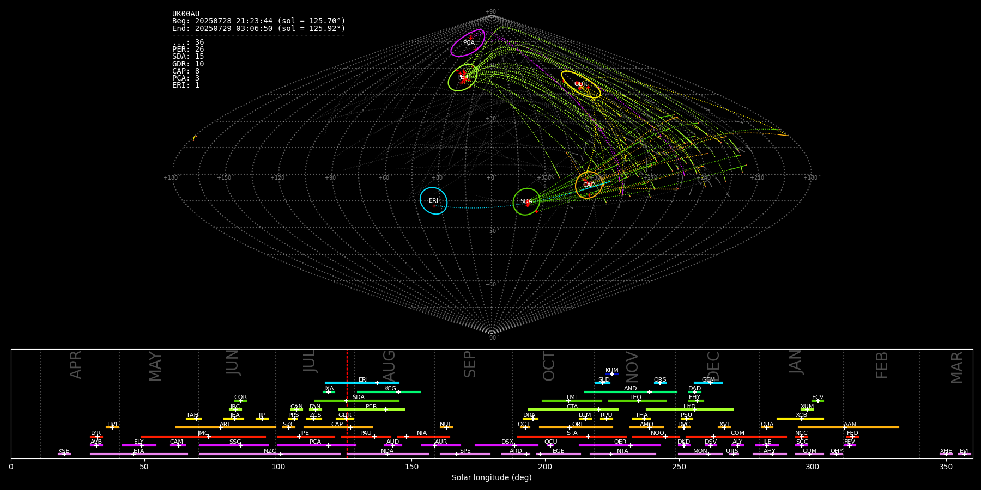Click the AAN shower bar in the timeline
This screenshot has width=981, height=490.
849,427
